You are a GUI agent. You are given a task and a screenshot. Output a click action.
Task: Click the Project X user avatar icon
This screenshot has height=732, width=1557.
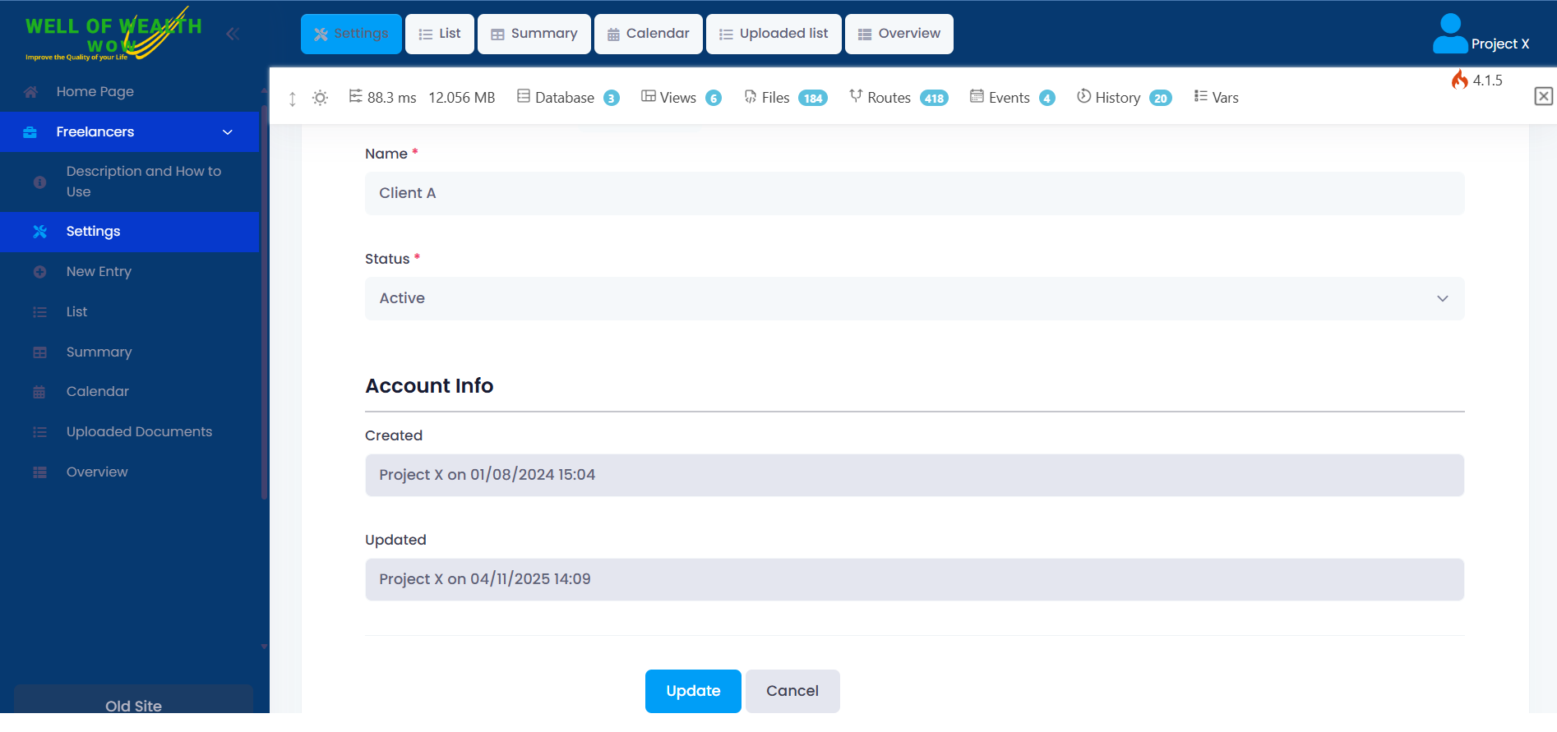1450,34
